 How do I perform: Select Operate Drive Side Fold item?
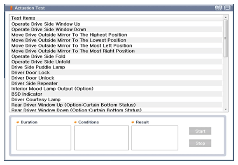[x=117, y=57]
